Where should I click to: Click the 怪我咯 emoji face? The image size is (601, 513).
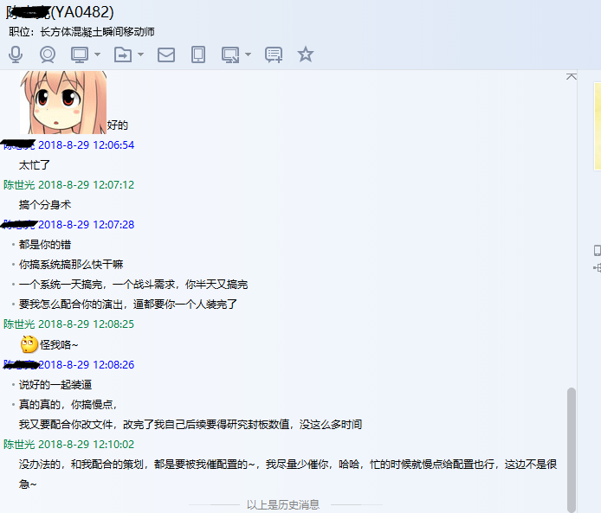click(x=29, y=344)
